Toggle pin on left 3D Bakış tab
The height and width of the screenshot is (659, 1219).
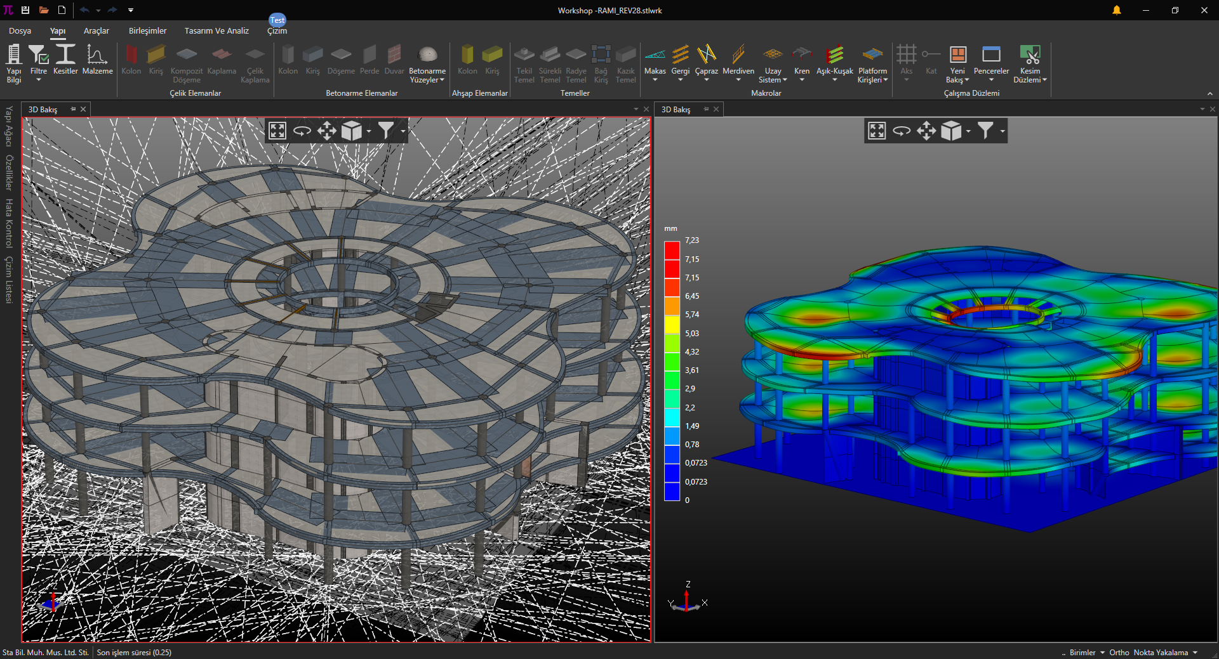[x=73, y=109]
